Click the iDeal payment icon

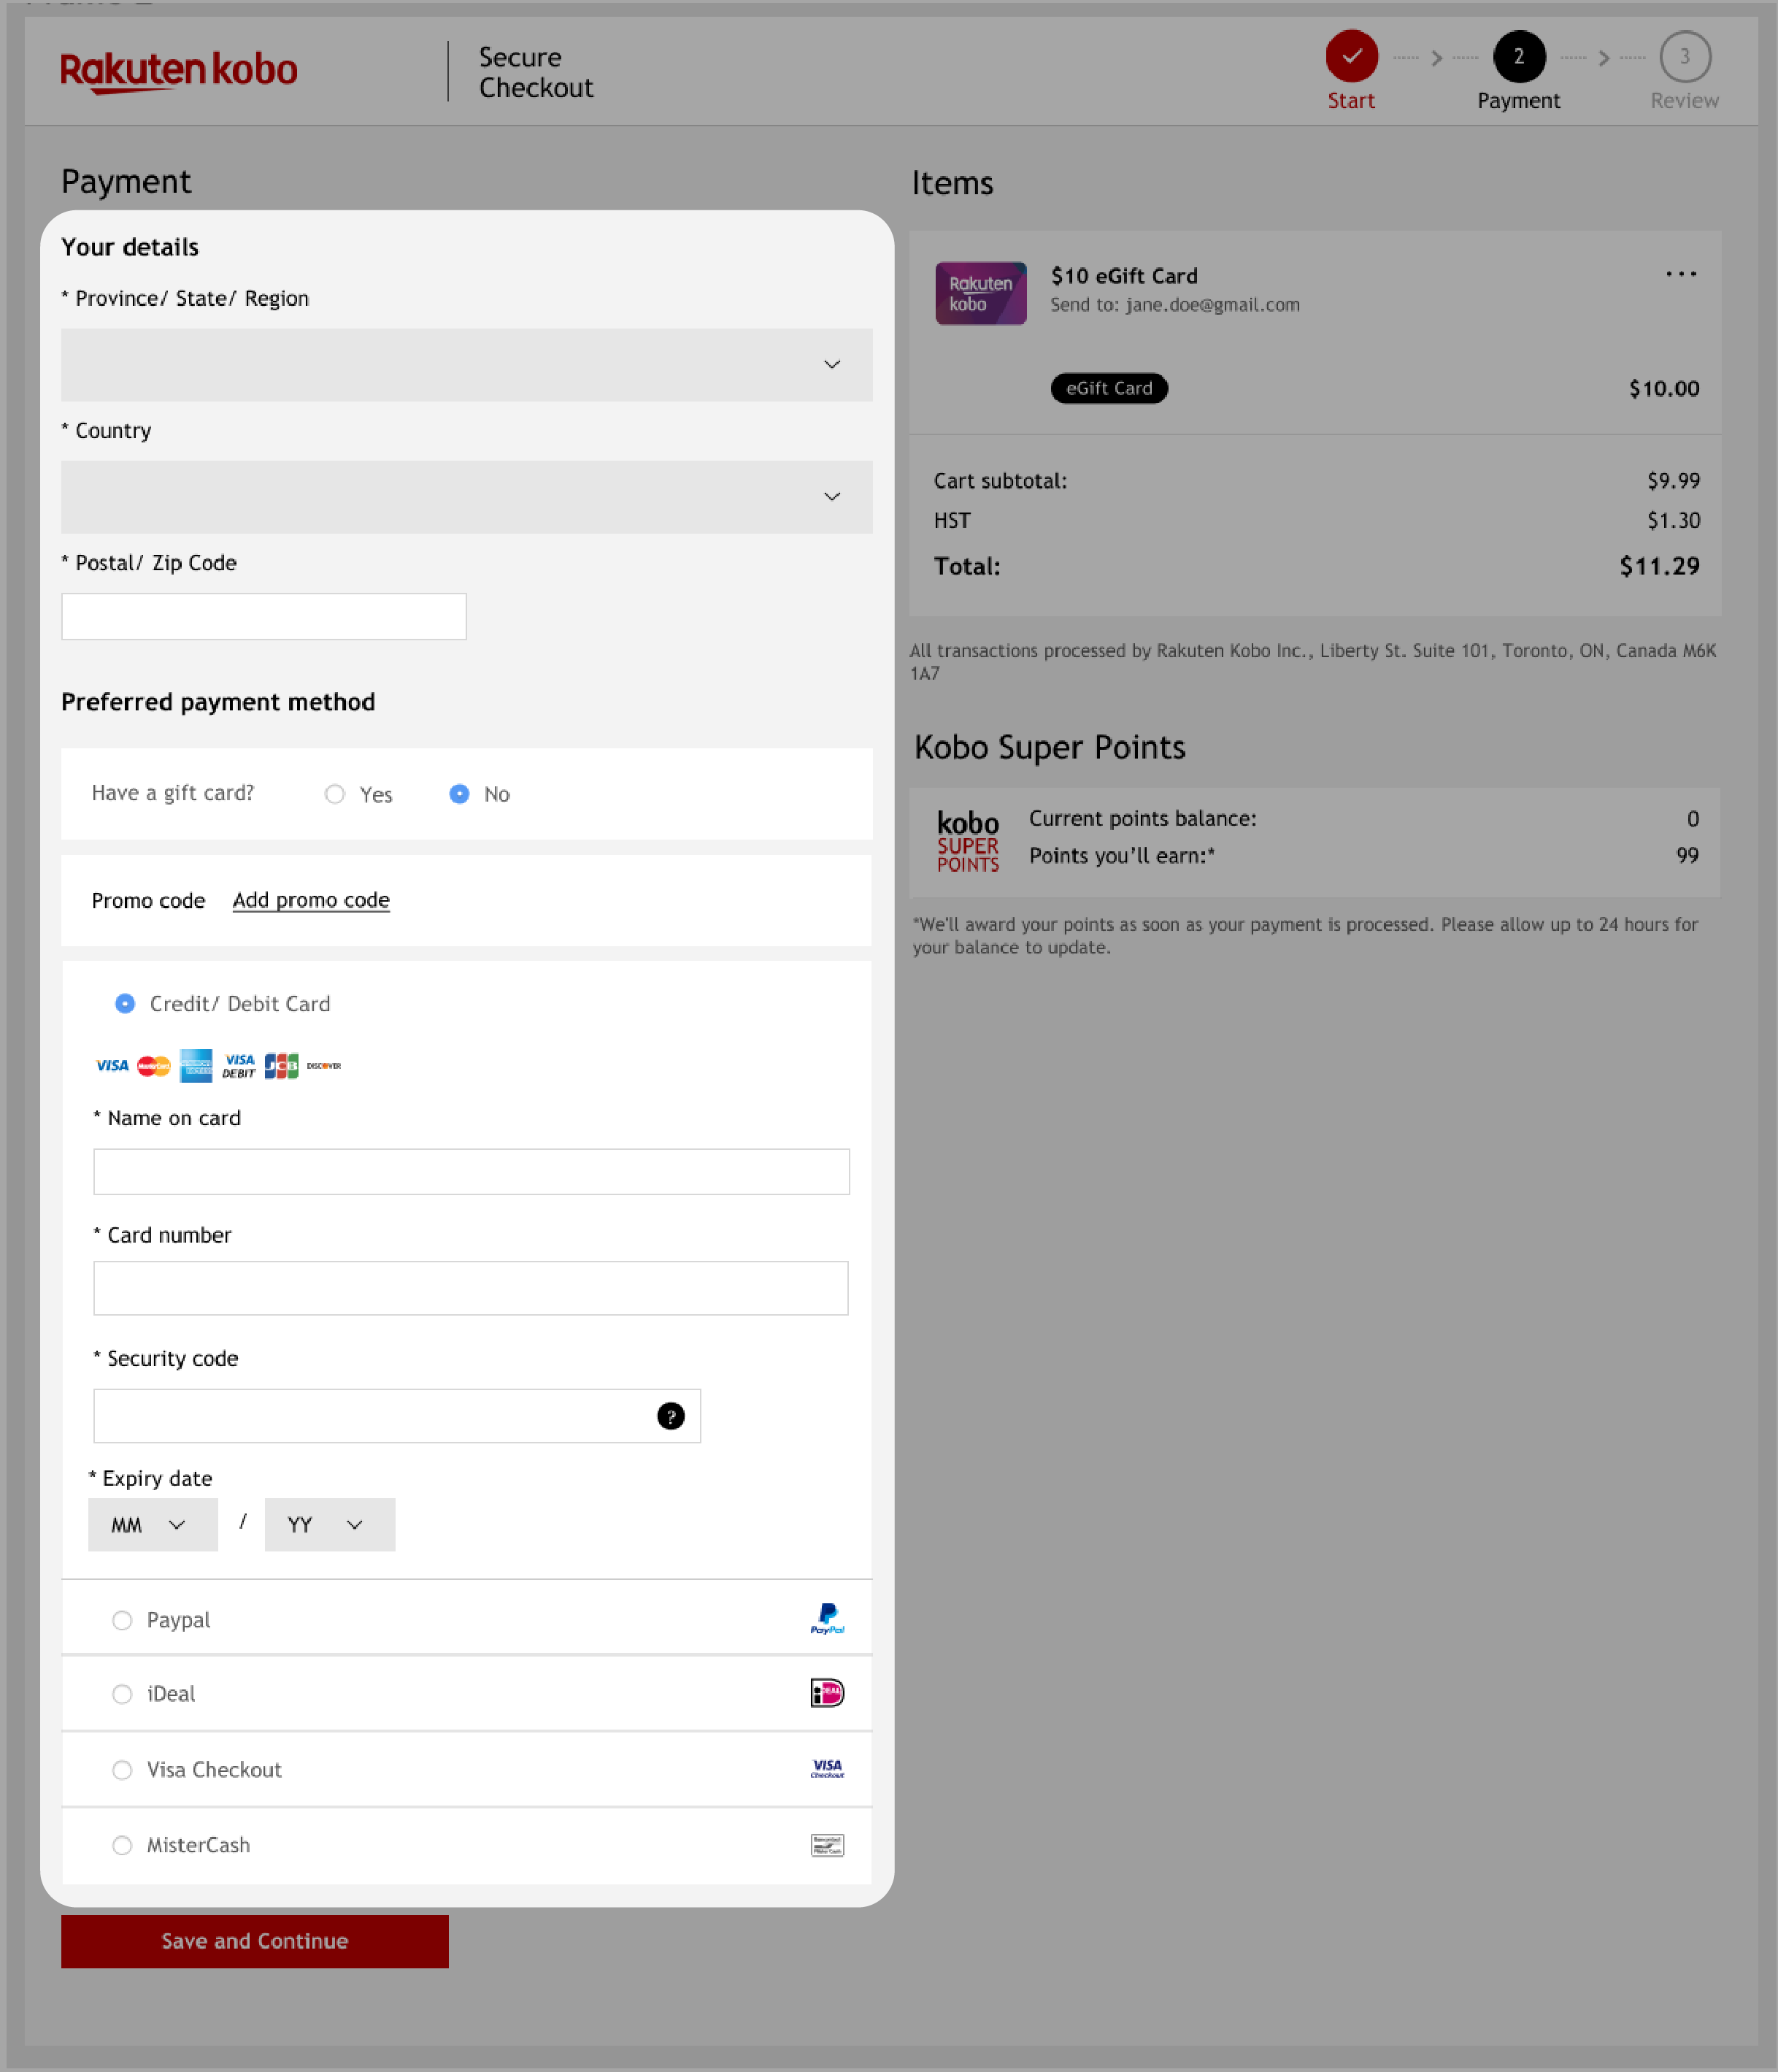(825, 1692)
